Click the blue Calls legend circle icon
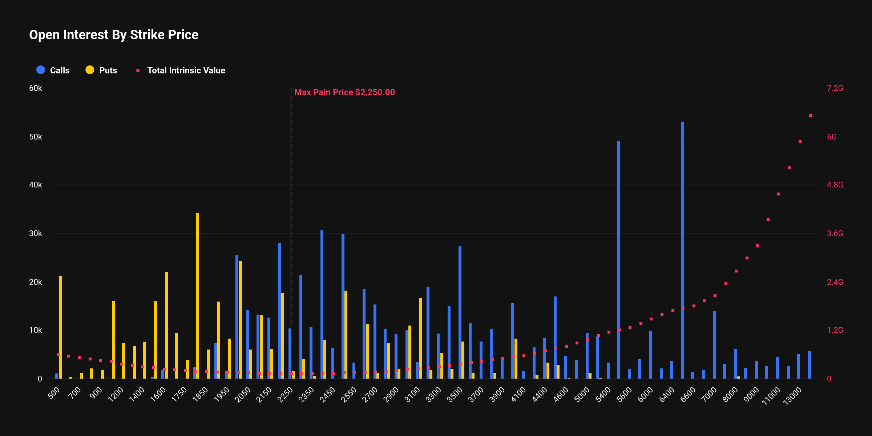This screenshot has height=436, width=872. coord(40,70)
